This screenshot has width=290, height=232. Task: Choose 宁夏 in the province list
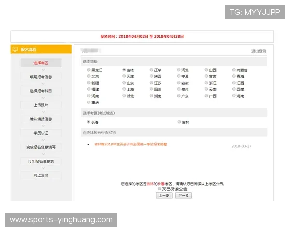pos(179,76)
